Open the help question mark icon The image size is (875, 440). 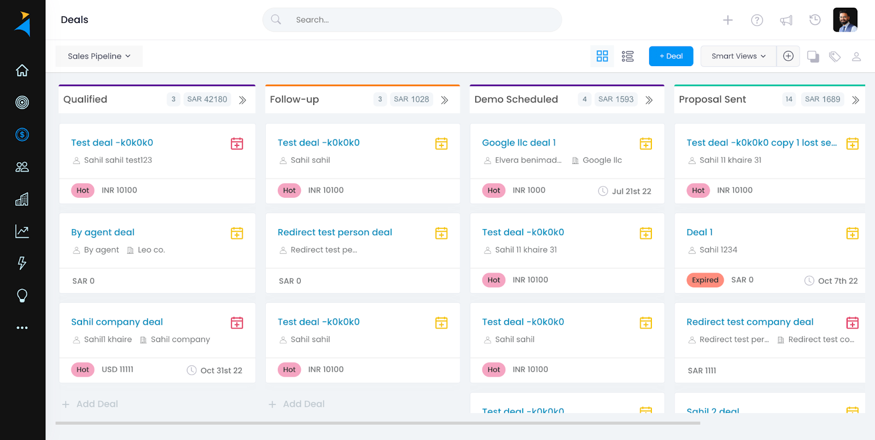tap(757, 20)
